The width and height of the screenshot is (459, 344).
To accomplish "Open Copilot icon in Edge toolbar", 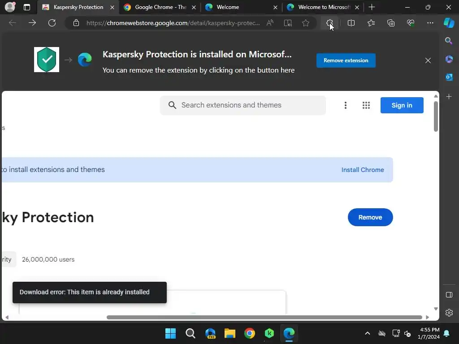I will [449, 23].
